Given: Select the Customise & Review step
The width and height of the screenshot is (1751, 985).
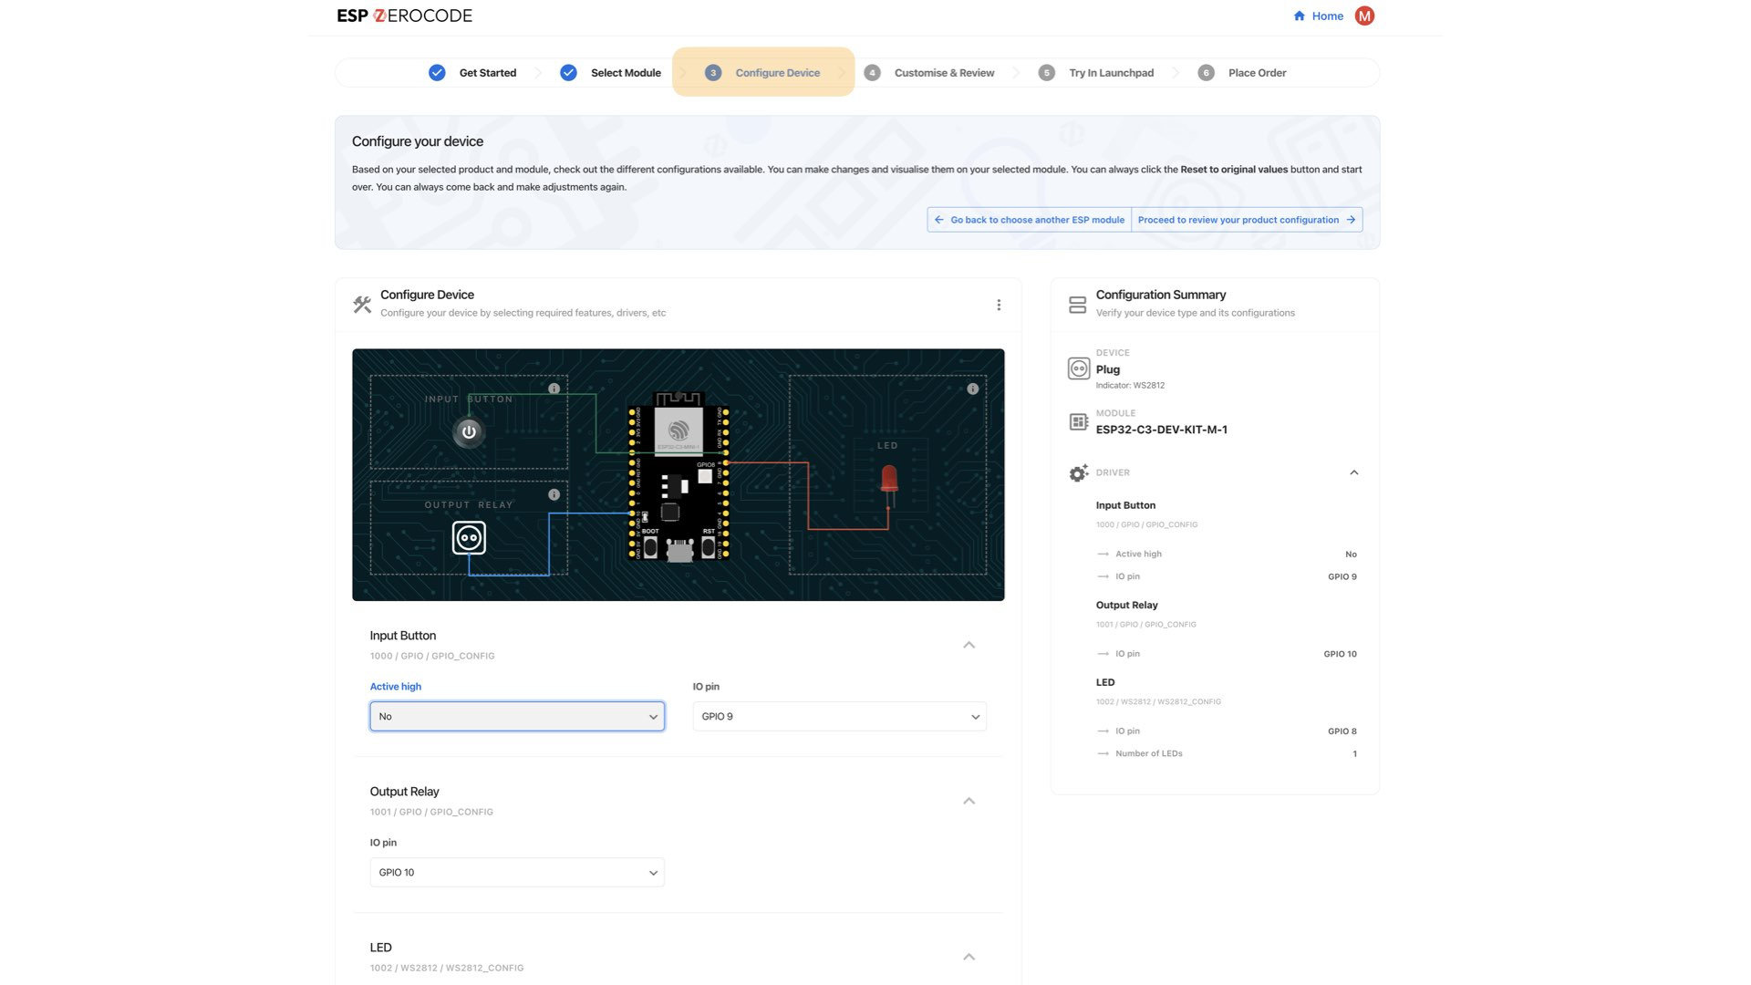Looking at the screenshot, I should 944,72.
